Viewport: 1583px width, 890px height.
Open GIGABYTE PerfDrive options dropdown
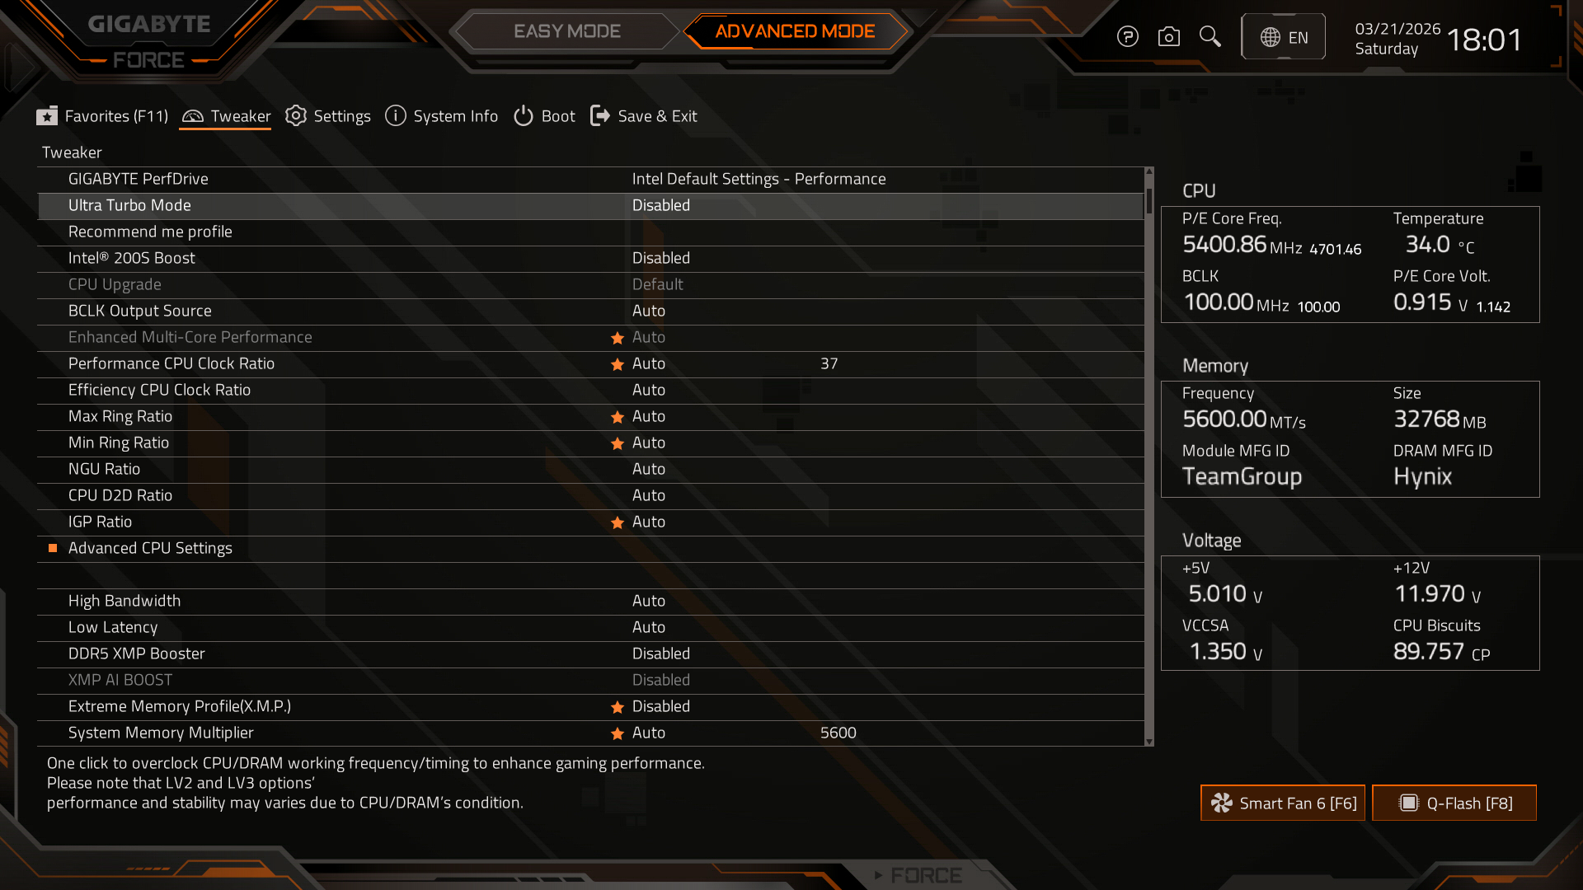[758, 179]
